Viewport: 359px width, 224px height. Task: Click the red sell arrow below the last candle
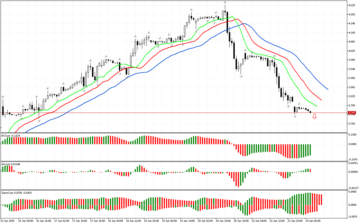pyautogui.click(x=314, y=116)
